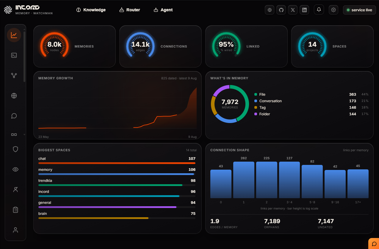The image size is (379, 249).
Task: Click the 1.9 Edges / Memory stat
Action: point(224,224)
